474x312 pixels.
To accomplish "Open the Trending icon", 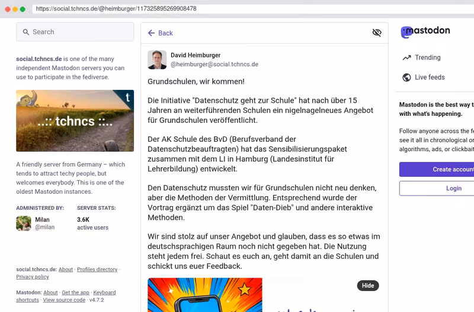I will point(406,57).
